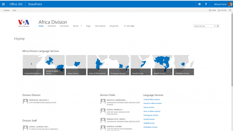This screenshot has width=233, height=131.
Task: Open the settings gear menu
Action: (200, 4)
